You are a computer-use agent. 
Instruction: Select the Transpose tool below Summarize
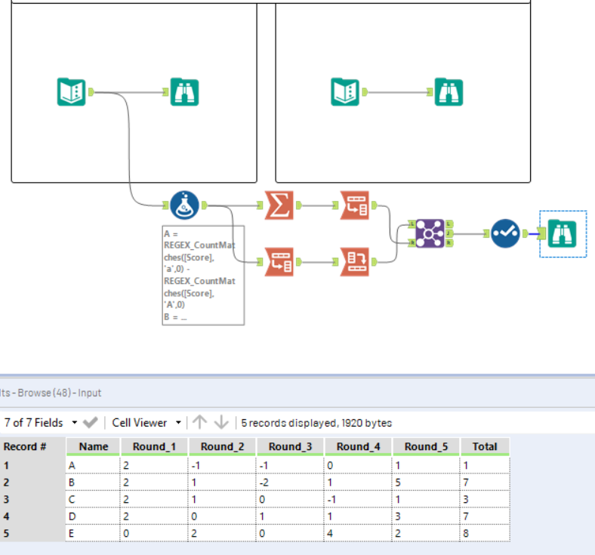[279, 262]
